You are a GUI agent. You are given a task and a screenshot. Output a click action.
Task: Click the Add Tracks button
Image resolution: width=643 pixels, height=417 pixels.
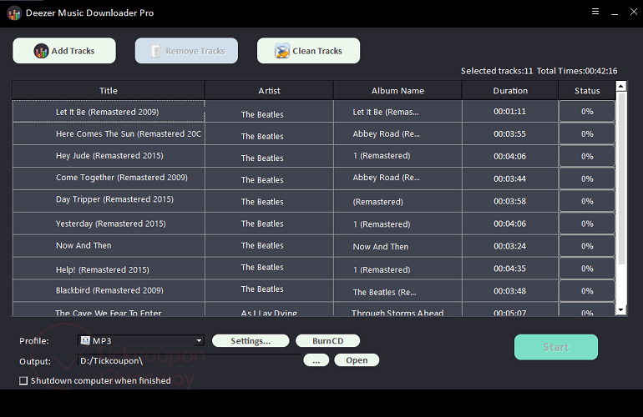(x=64, y=51)
